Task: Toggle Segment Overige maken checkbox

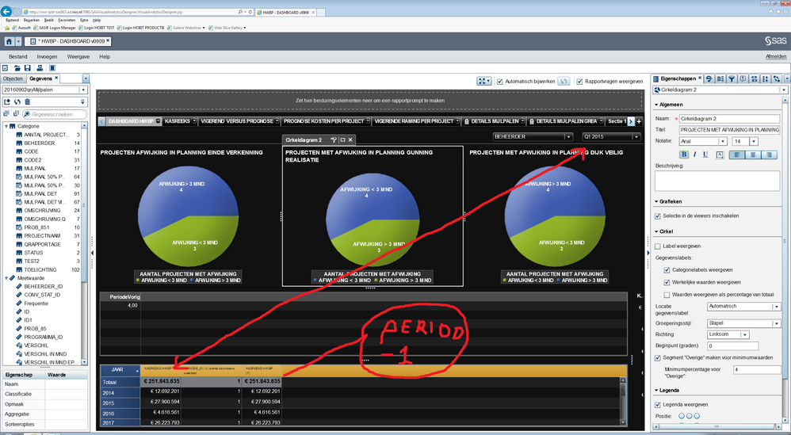Action: pyautogui.click(x=657, y=358)
